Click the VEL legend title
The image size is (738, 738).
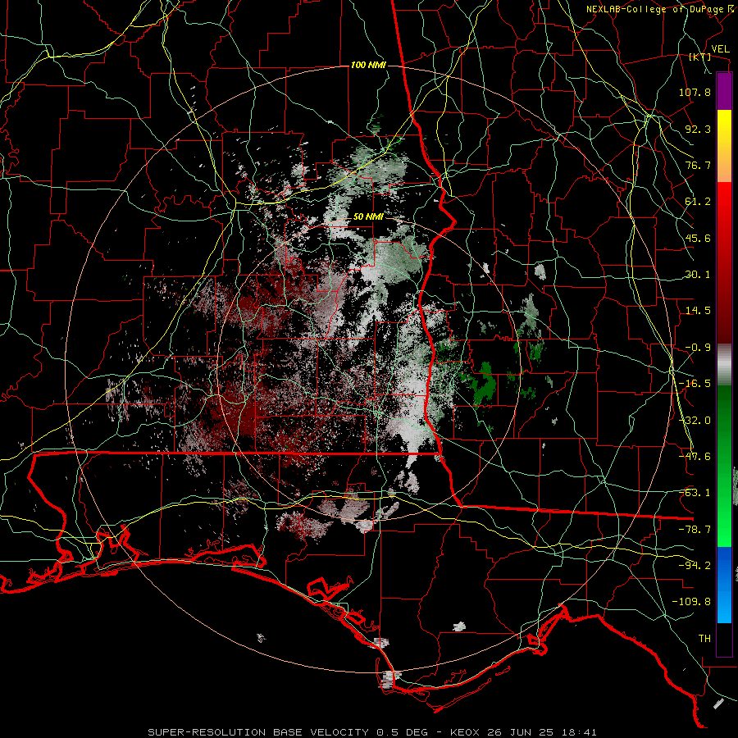click(x=720, y=49)
